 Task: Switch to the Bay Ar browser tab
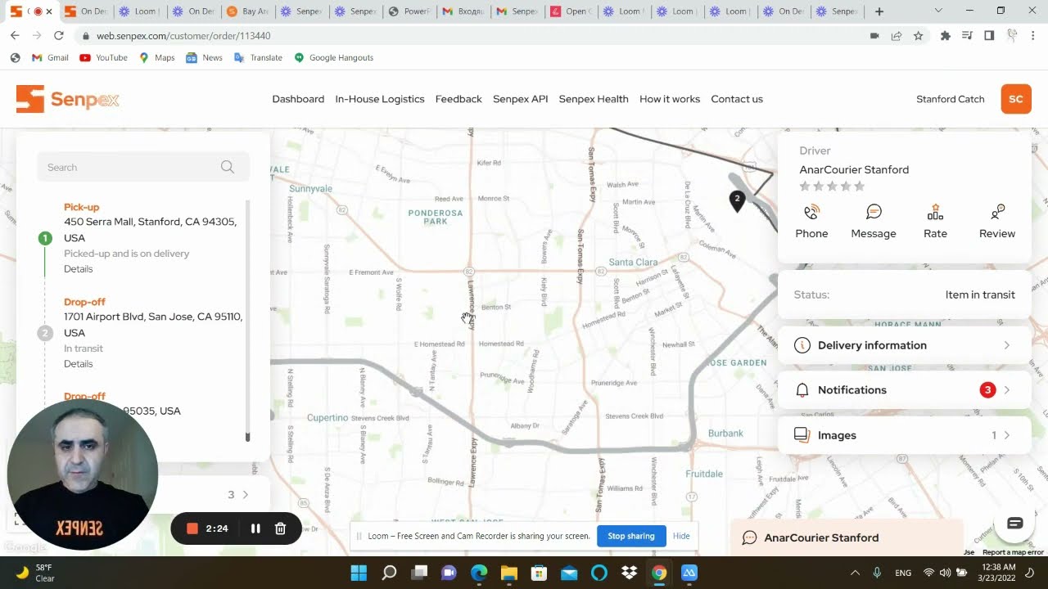click(247, 11)
